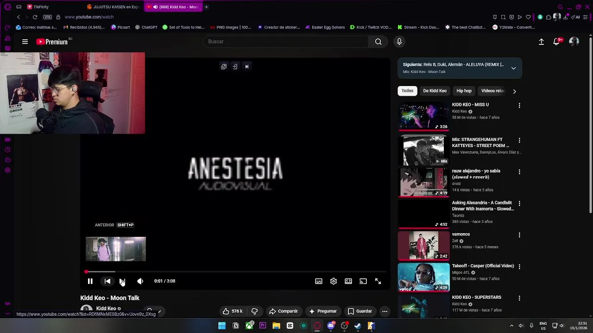Open a new browser tab

206,7
